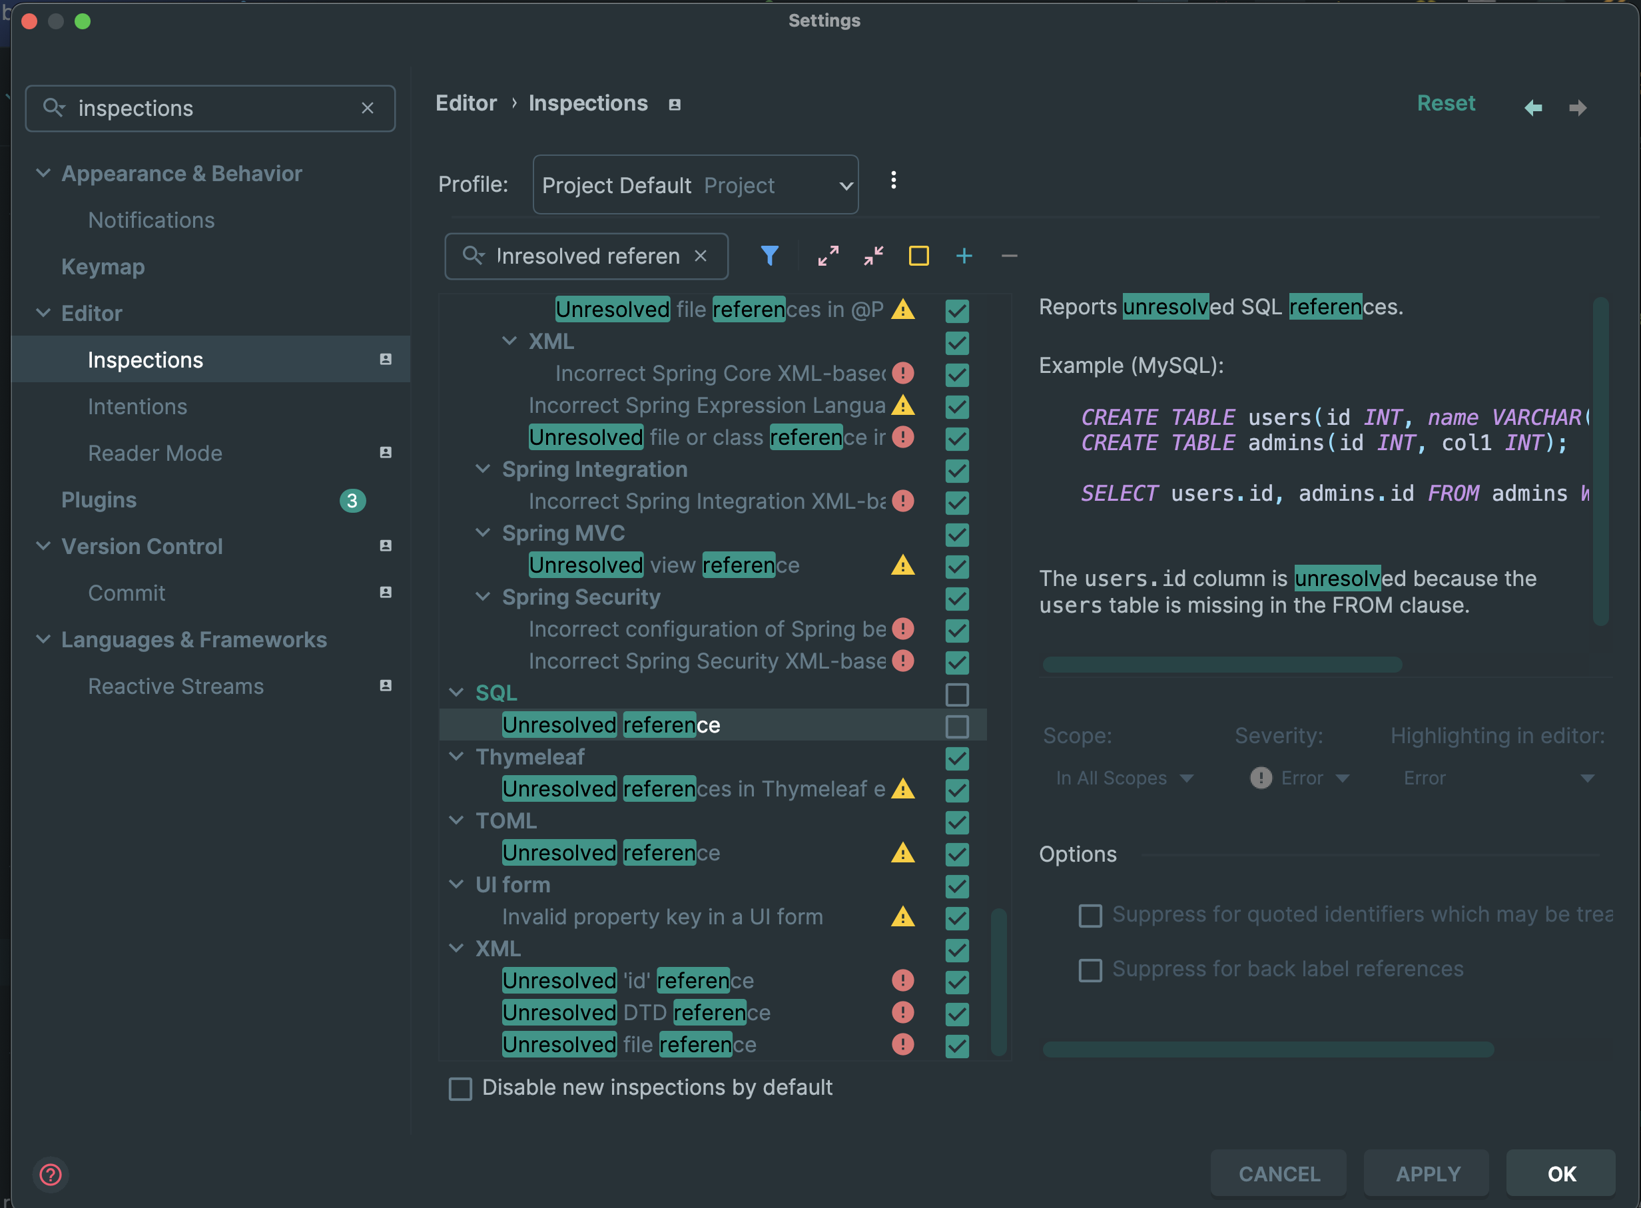Click the description panel horizontal scrollbar
The image size is (1641, 1208).
tap(1221, 664)
